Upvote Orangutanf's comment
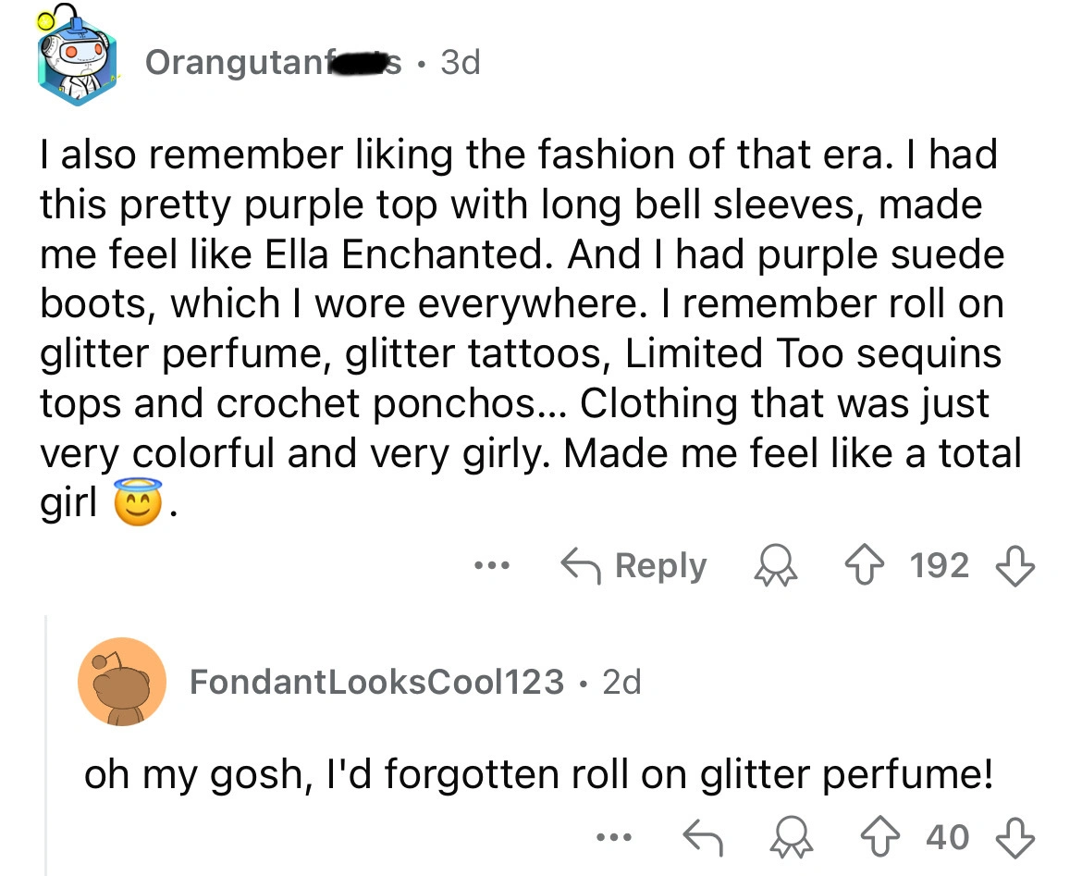This screenshot has width=1082, height=876. coord(867,565)
